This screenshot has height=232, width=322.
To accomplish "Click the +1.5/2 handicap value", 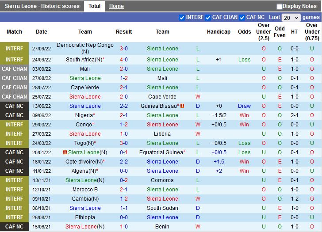I will coord(218,115).
